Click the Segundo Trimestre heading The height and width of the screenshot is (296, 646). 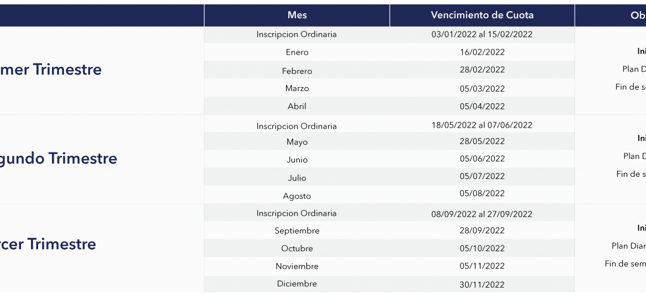point(59,158)
